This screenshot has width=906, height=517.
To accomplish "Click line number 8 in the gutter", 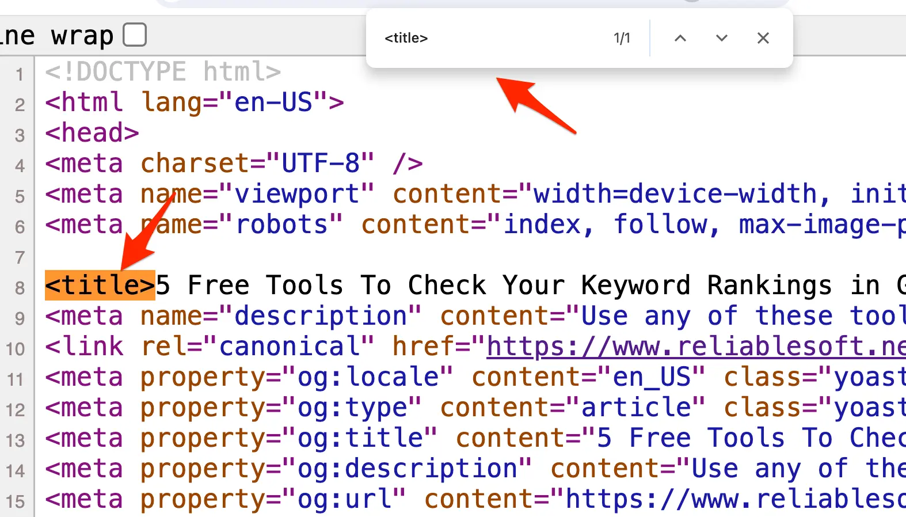I will 20,288.
